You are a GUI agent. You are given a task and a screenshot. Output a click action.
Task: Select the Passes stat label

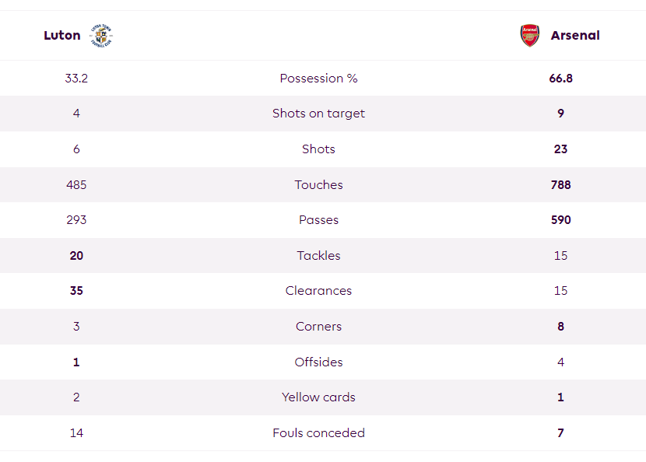[318, 220]
